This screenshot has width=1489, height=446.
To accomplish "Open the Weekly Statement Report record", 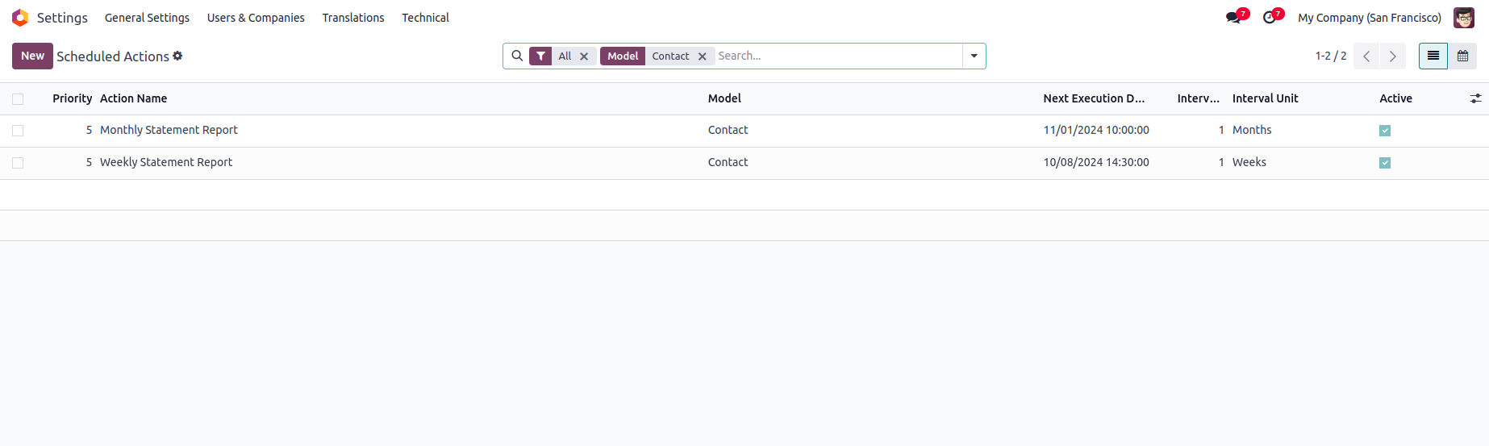I will 166,162.
